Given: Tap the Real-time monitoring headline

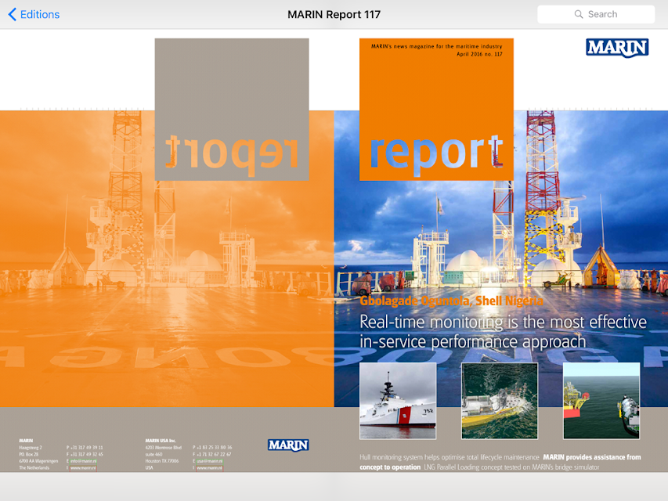Looking at the screenshot, I should point(503,332).
